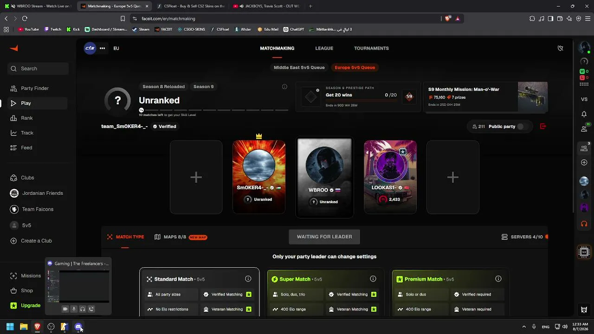
Task: Open the 5v5 club
Action: (20, 225)
